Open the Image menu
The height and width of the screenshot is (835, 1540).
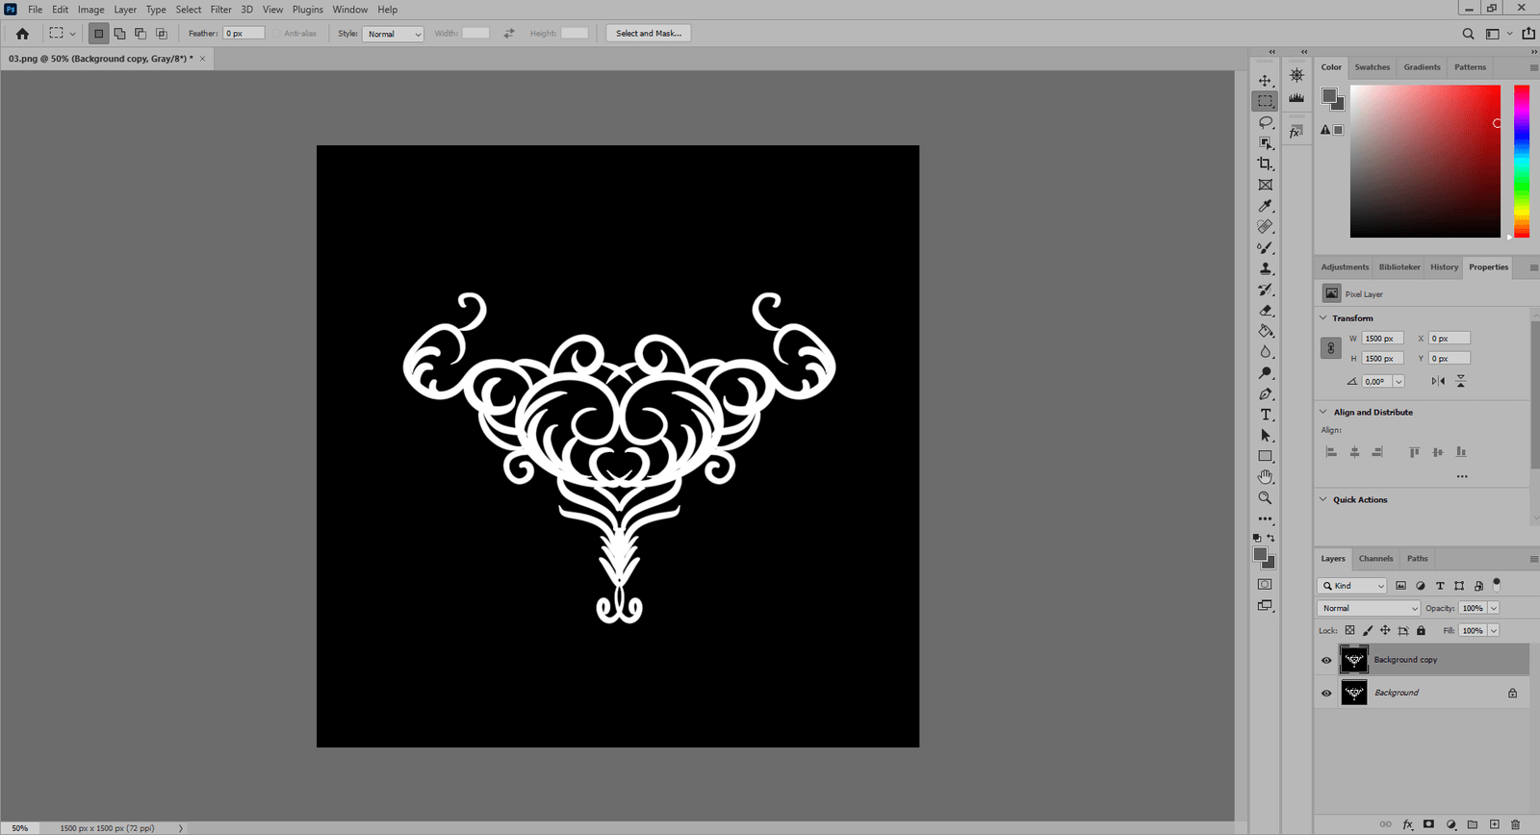(x=91, y=10)
